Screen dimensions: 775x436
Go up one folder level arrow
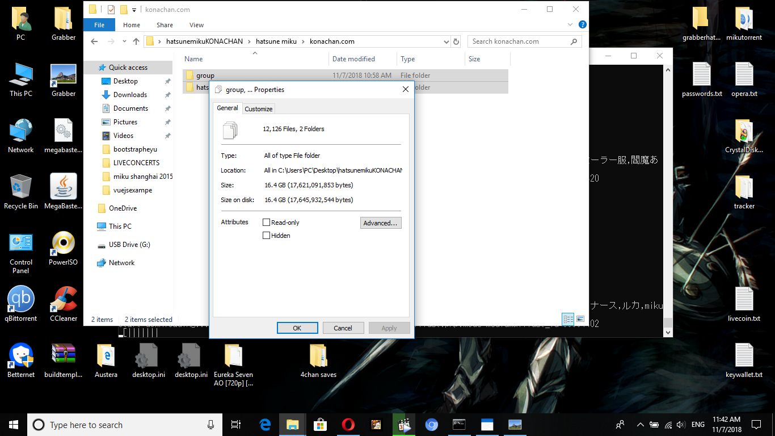click(x=136, y=41)
